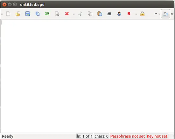Minimize the untitled.epd window

point(10,4)
